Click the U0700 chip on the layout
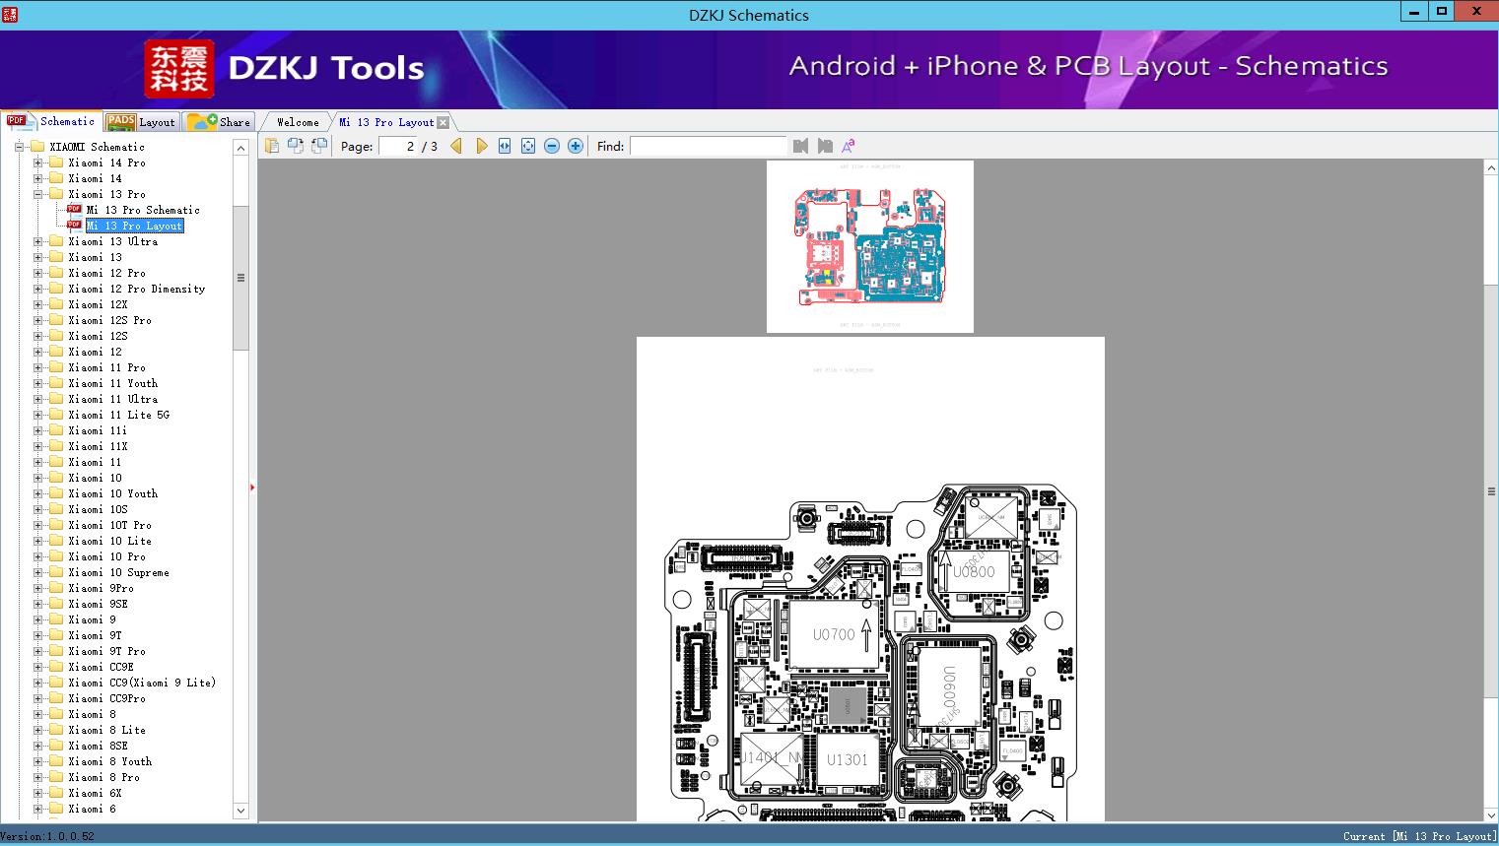Screen dimensions: 1499x846 (836, 634)
